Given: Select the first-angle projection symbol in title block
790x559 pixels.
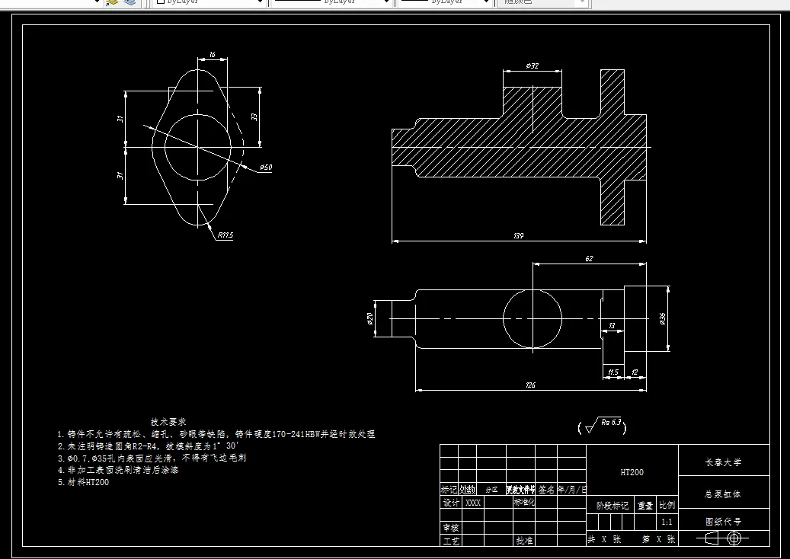Looking at the screenshot, I should (723, 538).
